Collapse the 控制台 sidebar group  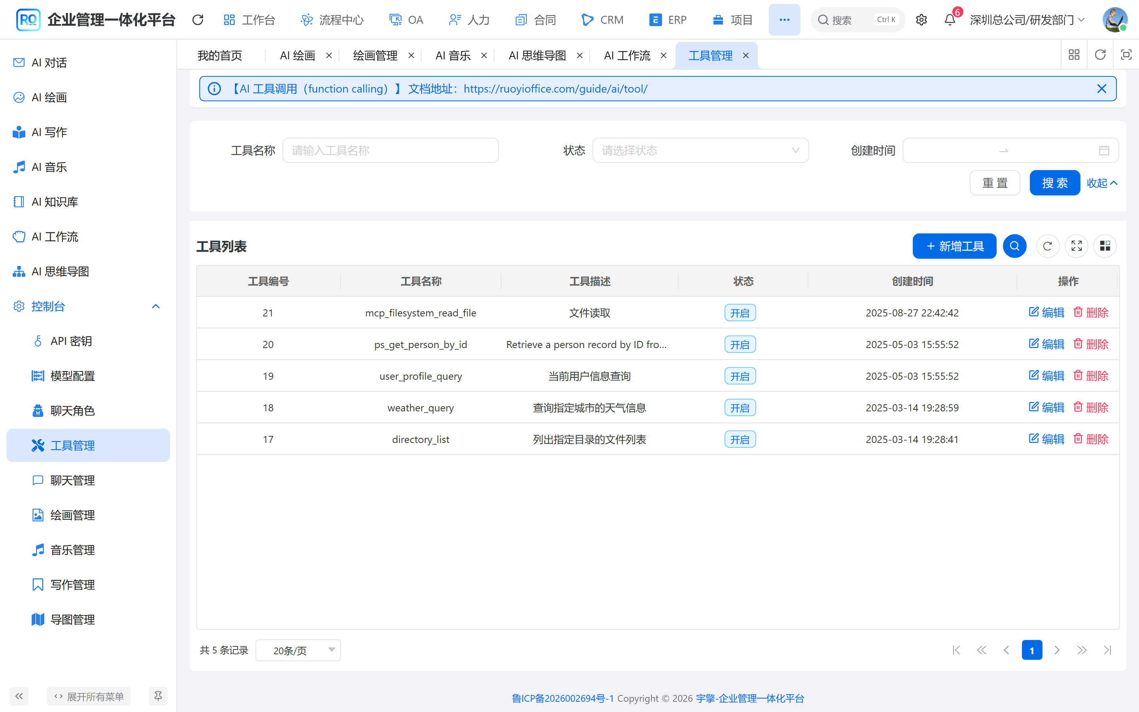click(x=88, y=306)
